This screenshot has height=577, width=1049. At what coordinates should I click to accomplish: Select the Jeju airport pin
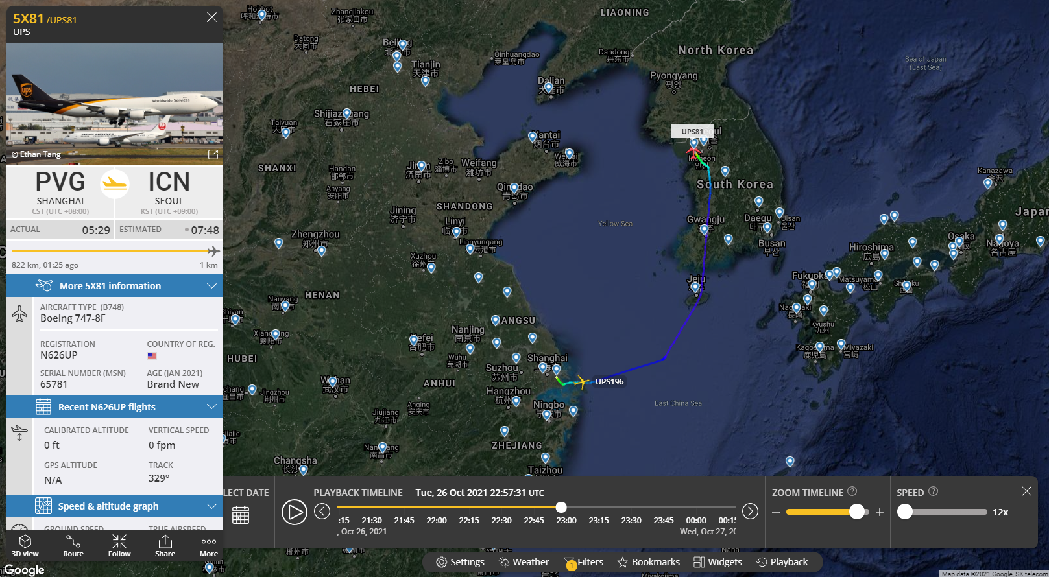pyautogui.click(x=695, y=287)
